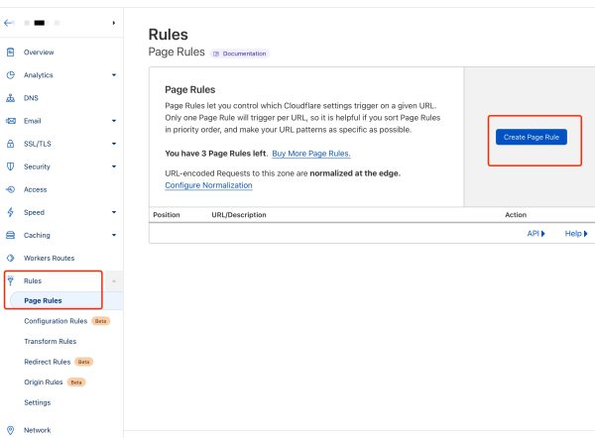
Task: Click the Position column header
Action: tap(167, 215)
